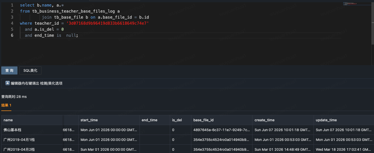The width and height of the screenshot is (374, 153).
Task: Click the red teacher_id string literal
Action: click(108, 23)
